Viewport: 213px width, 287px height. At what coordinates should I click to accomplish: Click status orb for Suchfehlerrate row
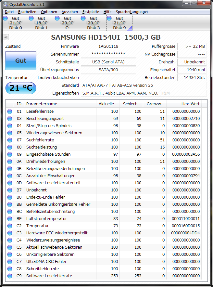click(x=10, y=140)
